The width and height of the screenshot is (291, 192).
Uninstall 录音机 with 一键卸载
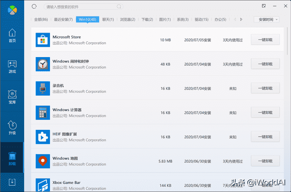point(265,88)
